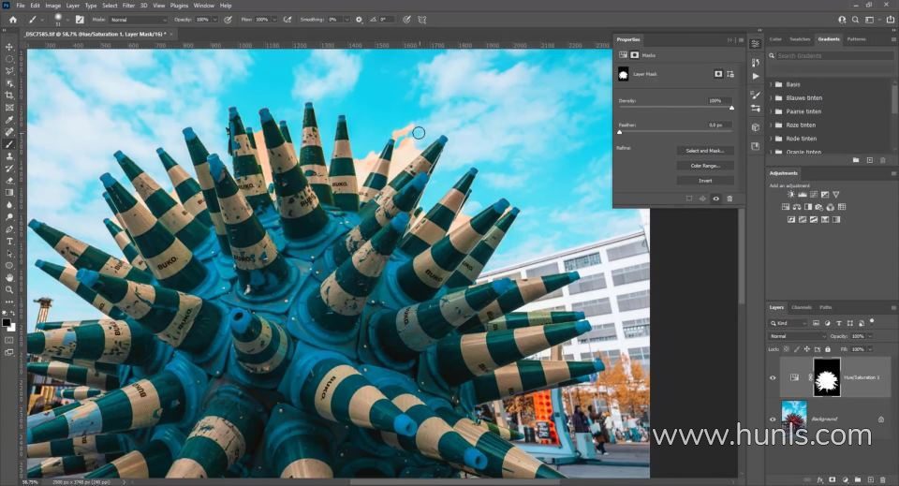Open the Opacity dropdown in options bar
The height and width of the screenshot is (486, 899).
coord(215,20)
